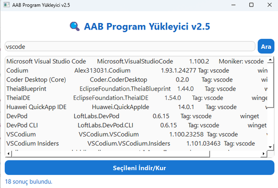The height and width of the screenshot is (188, 278).
Task: Select the TheiaBlueprint list entry
Action: (x=137, y=88)
